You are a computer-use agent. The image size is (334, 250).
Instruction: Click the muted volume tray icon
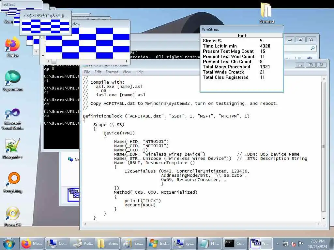[293, 244]
